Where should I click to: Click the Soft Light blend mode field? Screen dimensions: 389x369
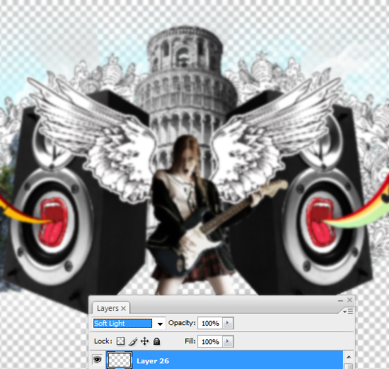[x=122, y=323]
